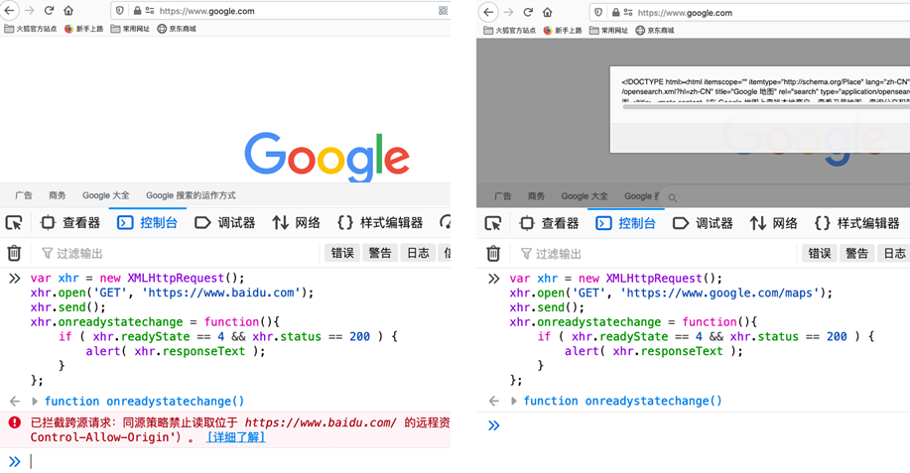
Task: Switch to 查看器 tab in left devtools
Action: pyautogui.click(x=70, y=222)
